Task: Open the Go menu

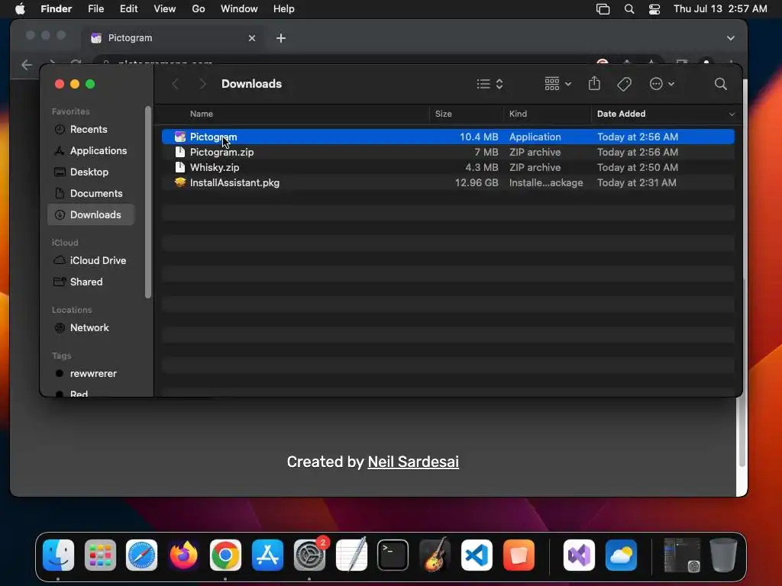Action: pyautogui.click(x=199, y=9)
